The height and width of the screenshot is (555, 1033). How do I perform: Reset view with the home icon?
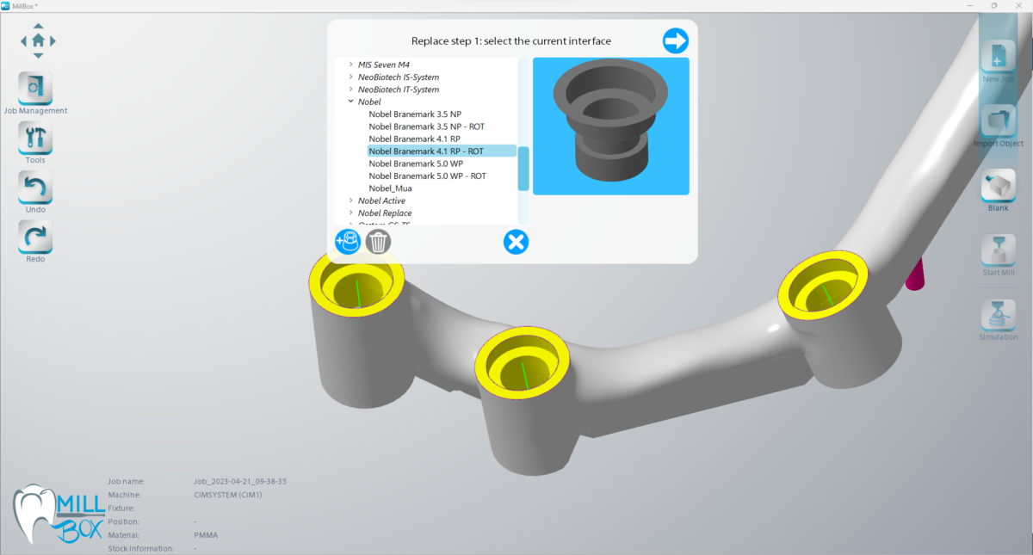tap(38, 40)
